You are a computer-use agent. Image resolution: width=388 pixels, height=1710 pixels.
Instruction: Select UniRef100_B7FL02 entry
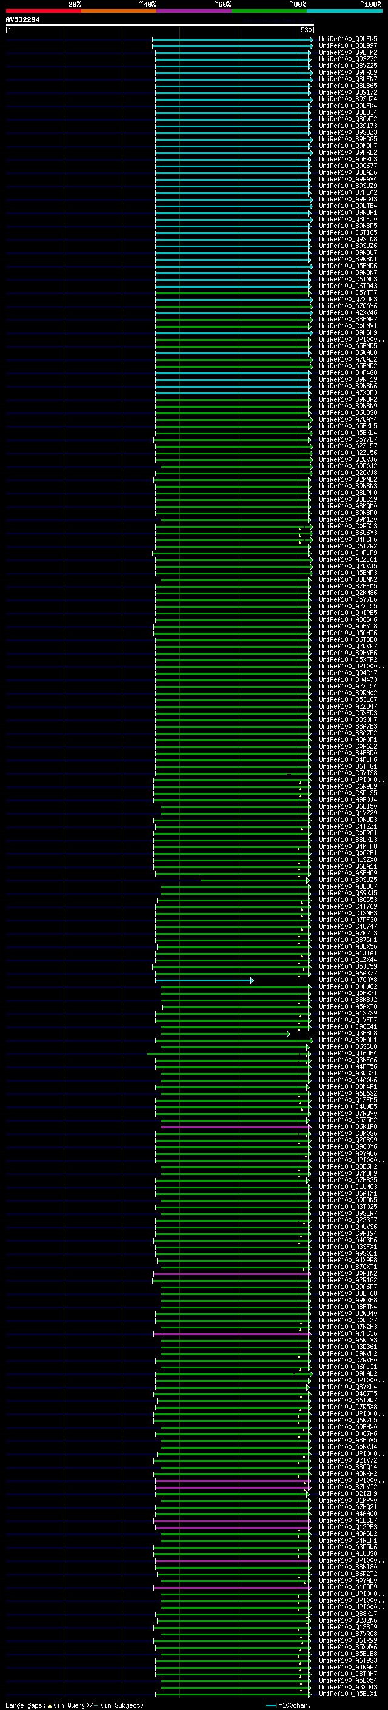click(x=348, y=192)
